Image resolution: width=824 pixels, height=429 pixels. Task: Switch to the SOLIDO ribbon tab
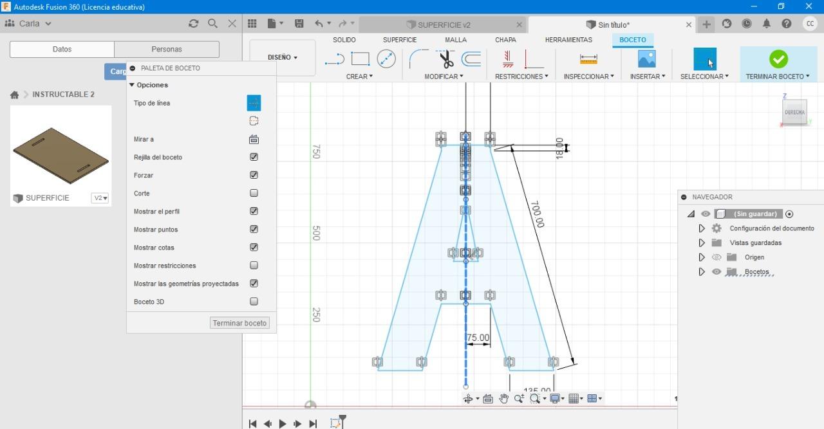(x=344, y=40)
